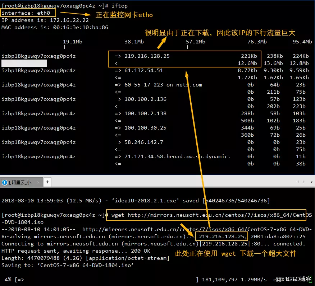
Task: Click resolved IP 219.216.128.25 in Resolving line
Action: coord(222,236)
